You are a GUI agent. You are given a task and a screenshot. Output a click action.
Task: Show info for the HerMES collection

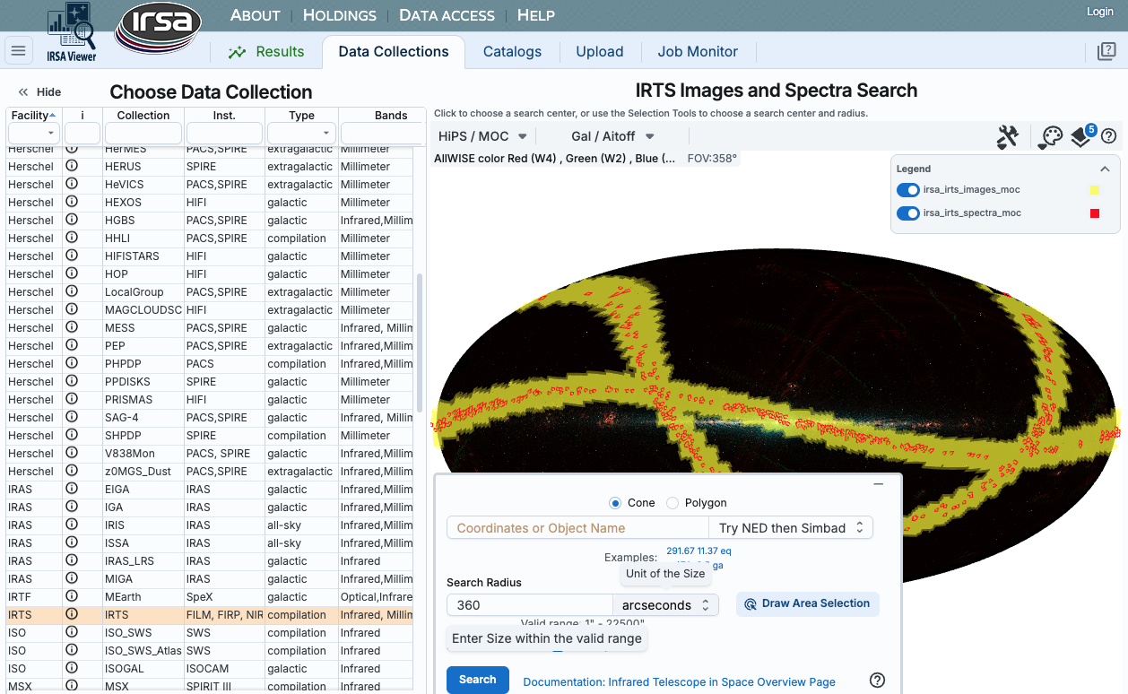coord(72,149)
